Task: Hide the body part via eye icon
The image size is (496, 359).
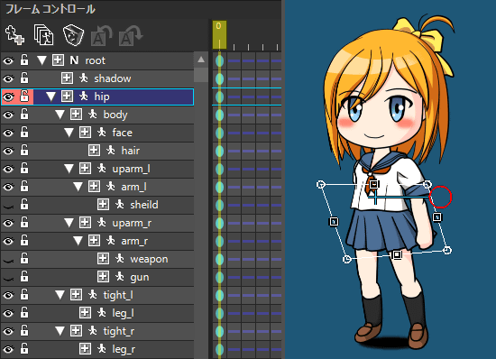Action: point(8,115)
